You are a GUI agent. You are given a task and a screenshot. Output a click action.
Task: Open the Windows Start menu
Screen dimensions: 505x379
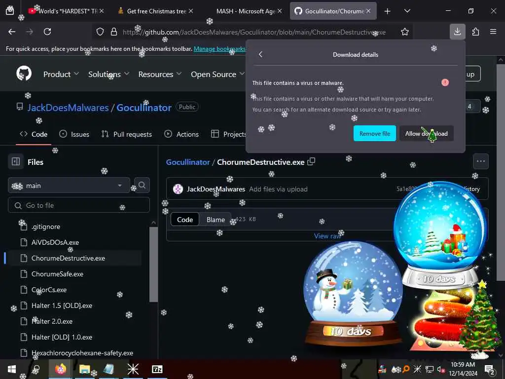(x=12, y=369)
